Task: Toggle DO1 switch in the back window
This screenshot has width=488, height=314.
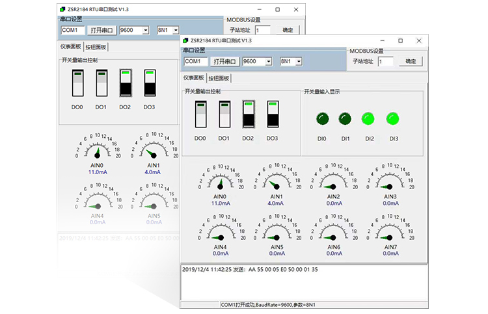Action: tap(102, 83)
